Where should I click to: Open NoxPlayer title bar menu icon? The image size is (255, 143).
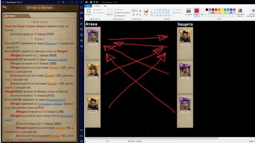coord(59,2)
